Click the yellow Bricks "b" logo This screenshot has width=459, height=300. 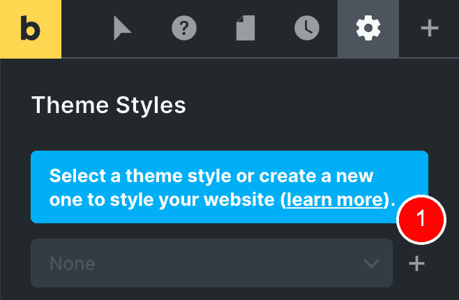31,29
